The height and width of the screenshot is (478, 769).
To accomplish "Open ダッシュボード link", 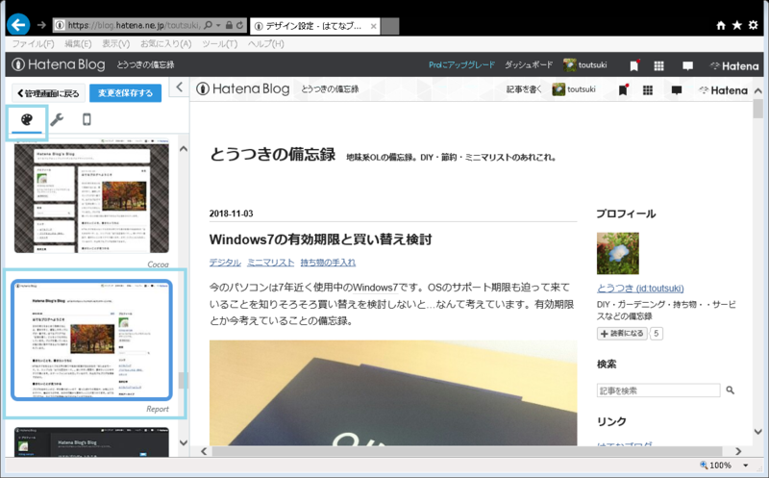I will pos(529,64).
